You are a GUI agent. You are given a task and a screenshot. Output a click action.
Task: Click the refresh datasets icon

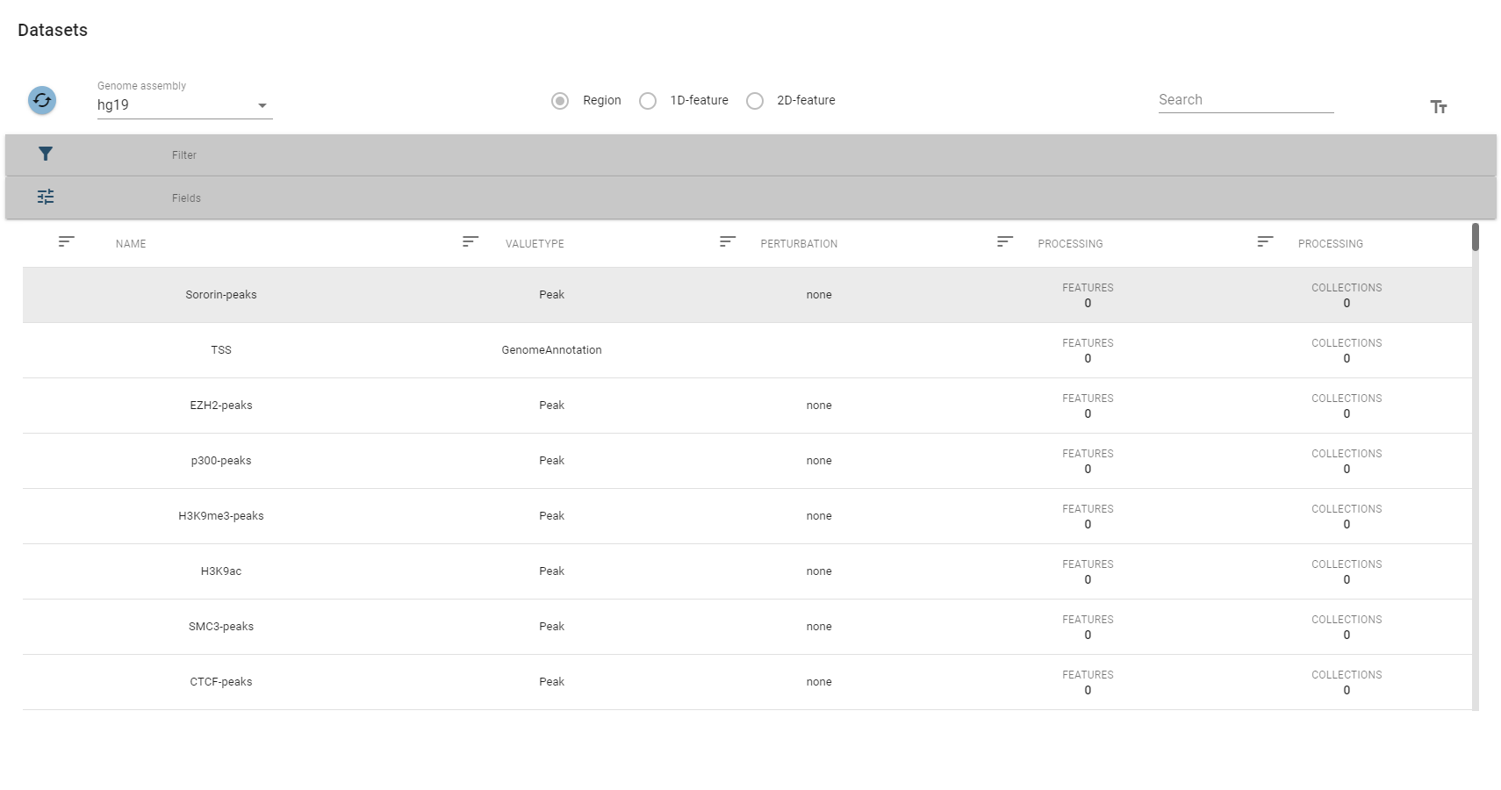42,100
